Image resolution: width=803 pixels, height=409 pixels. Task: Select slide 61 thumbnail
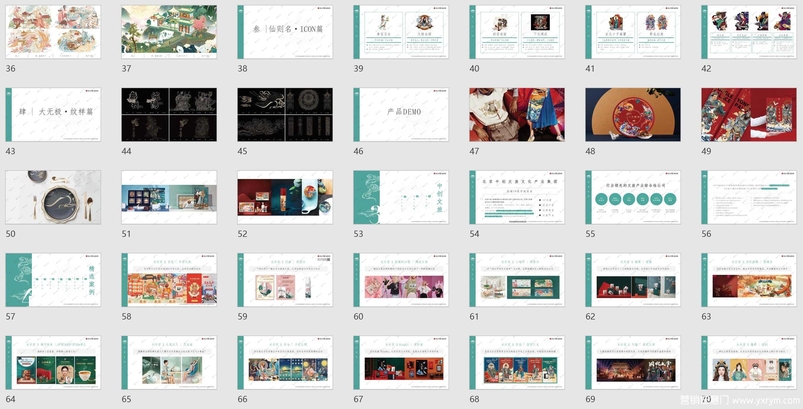click(517, 280)
